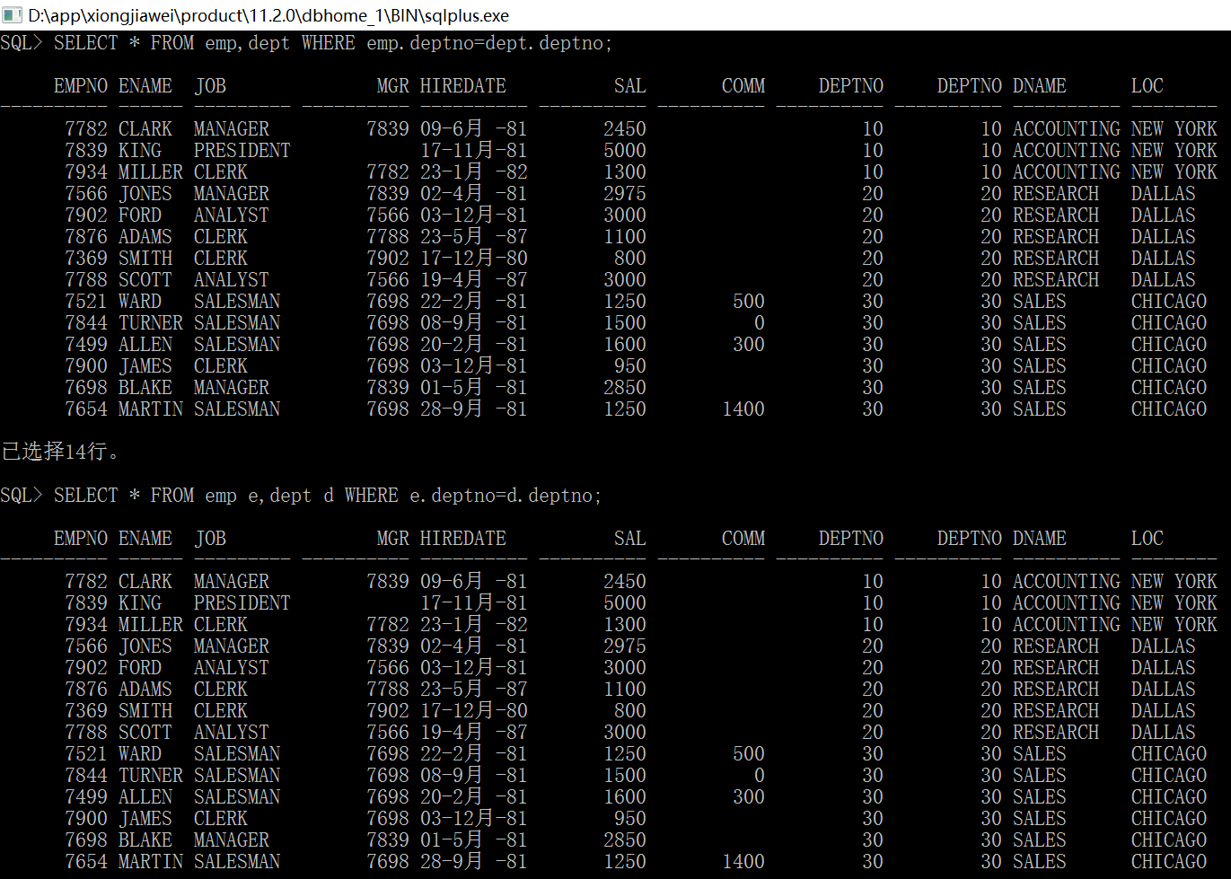
Task: Click employee number 7369 in second result
Action: coord(86,711)
